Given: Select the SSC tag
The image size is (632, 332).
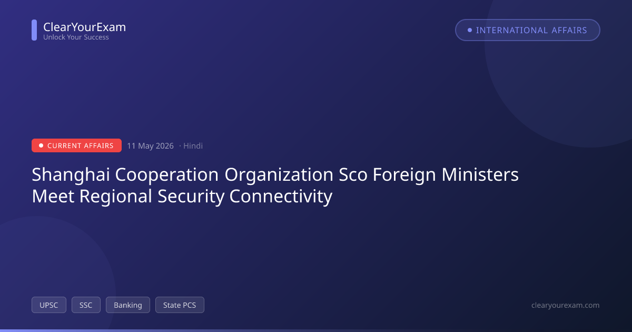Looking at the screenshot, I should pyautogui.click(x=86, y=305).
